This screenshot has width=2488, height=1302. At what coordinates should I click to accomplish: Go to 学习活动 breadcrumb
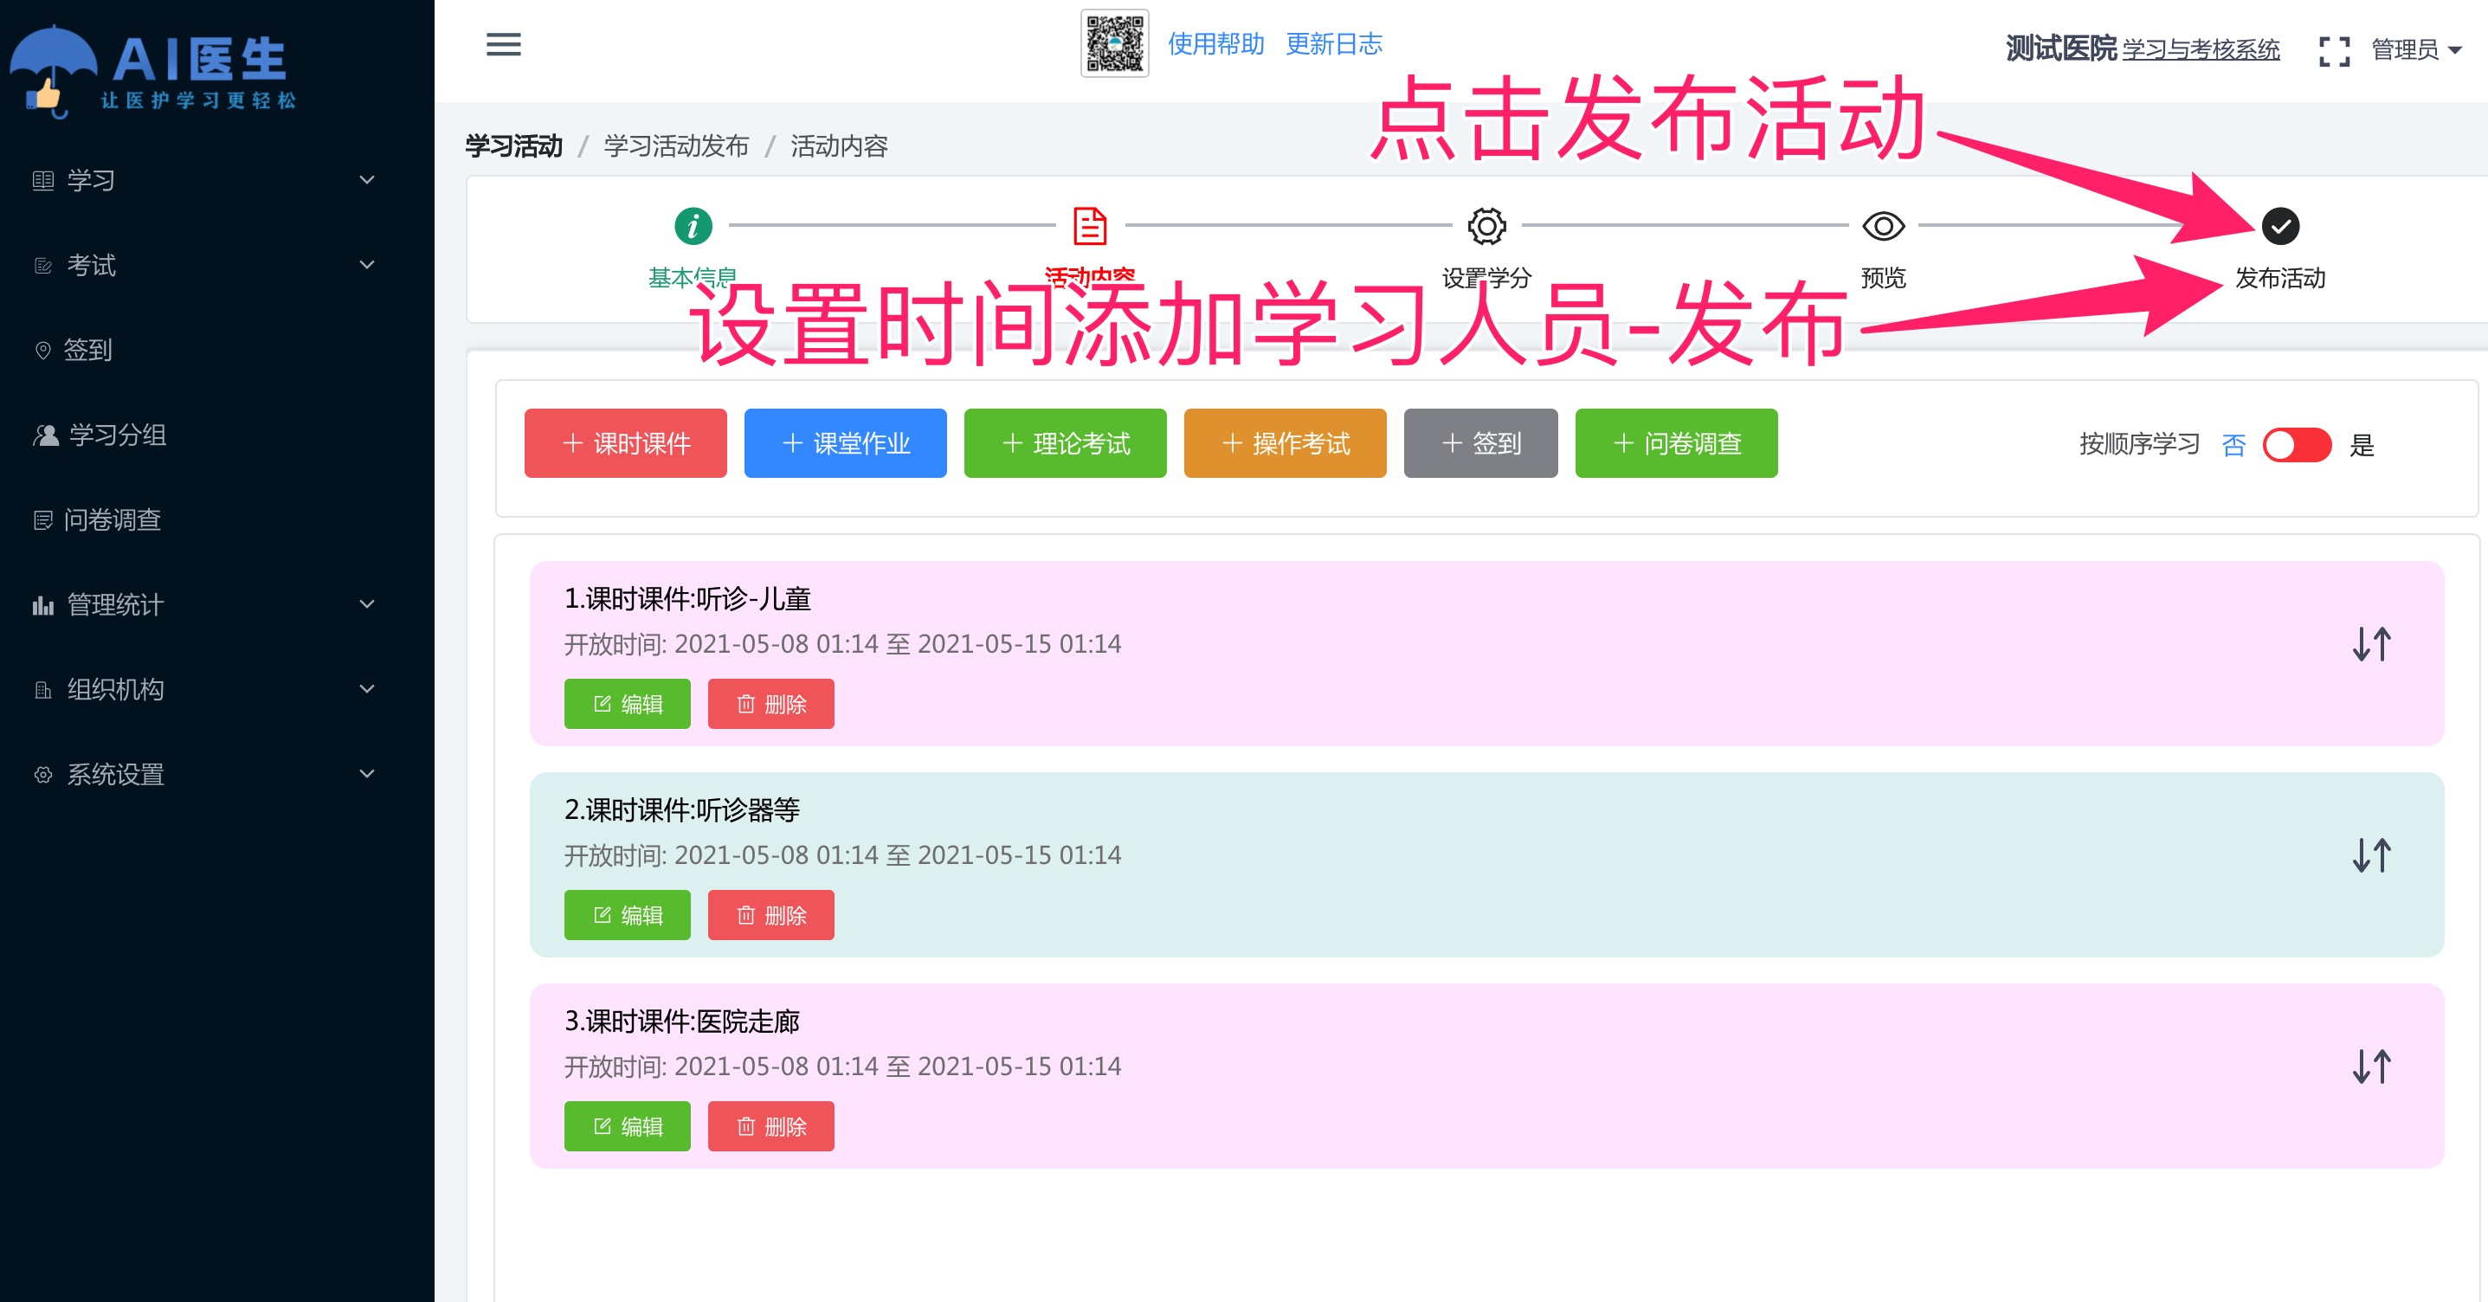pos(512,145)
